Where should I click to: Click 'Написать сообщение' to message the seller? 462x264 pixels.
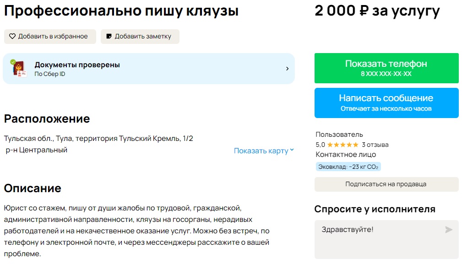click(x=386, y=102)
